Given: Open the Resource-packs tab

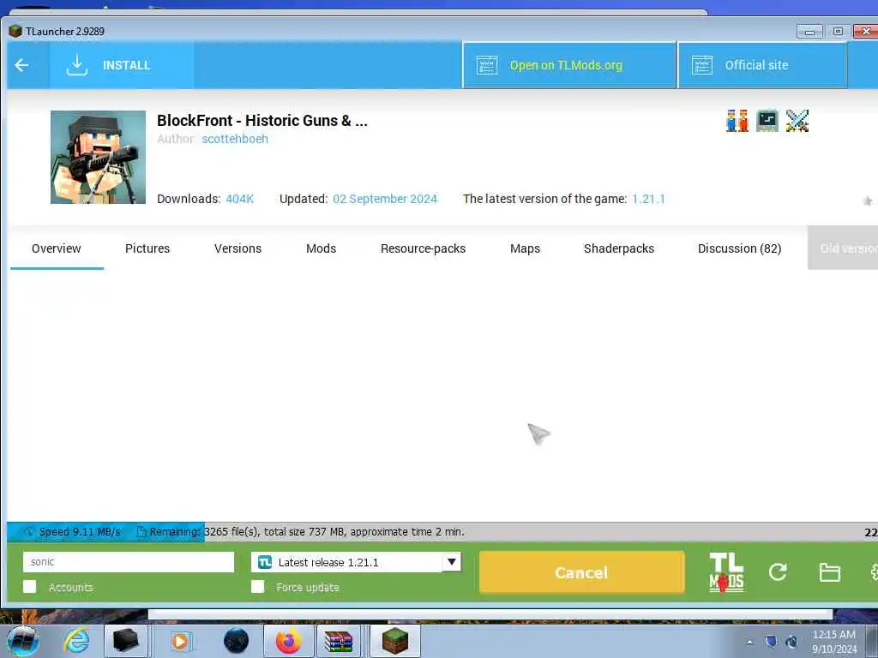Looking at the screenshot, I should [423, 248].
